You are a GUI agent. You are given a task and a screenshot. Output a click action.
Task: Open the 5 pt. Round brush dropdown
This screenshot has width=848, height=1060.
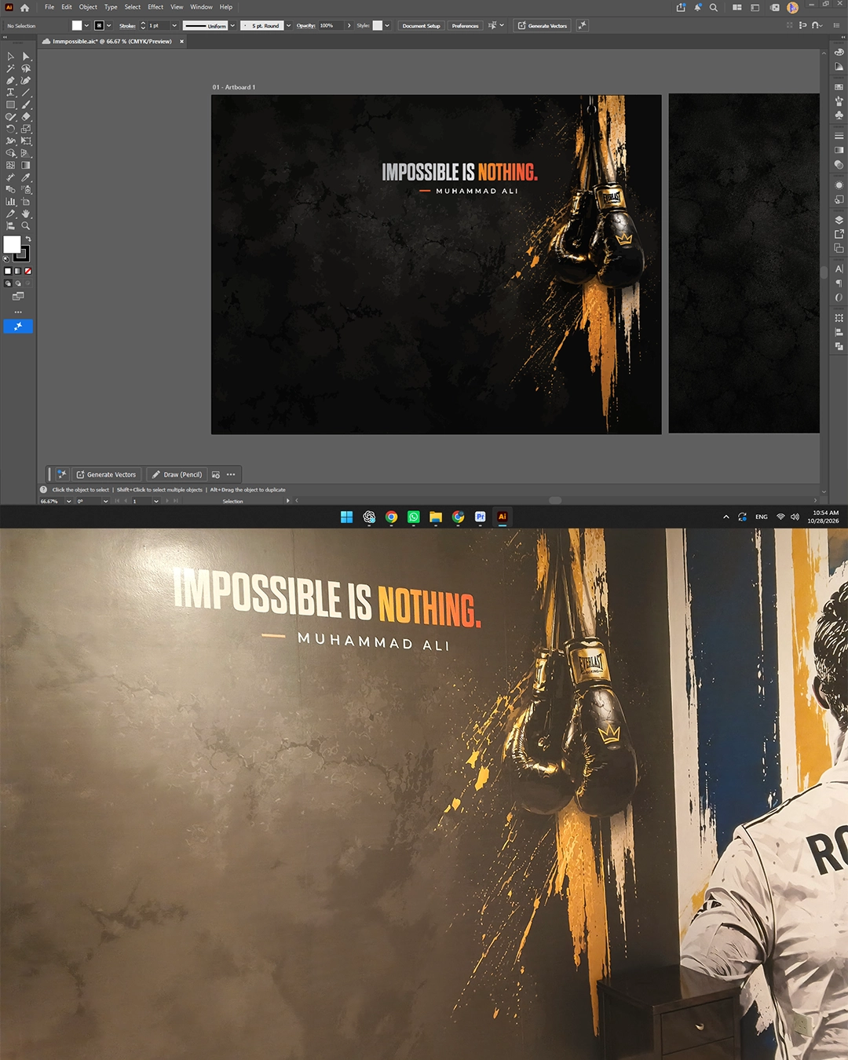(x=288, y=26)
